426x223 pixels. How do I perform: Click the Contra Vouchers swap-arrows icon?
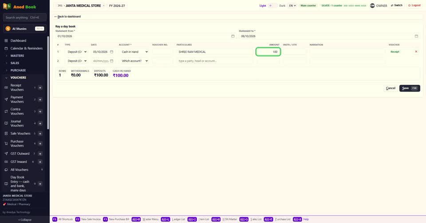[6, 111]
